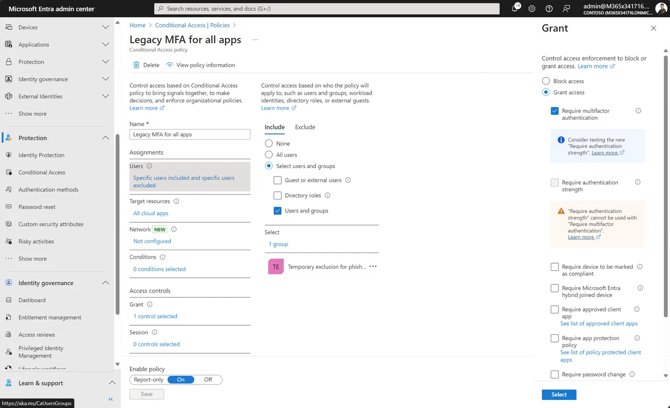670x408 pixels.
Task: Click the All cloud apps link
Action: (x=151, y=213)
